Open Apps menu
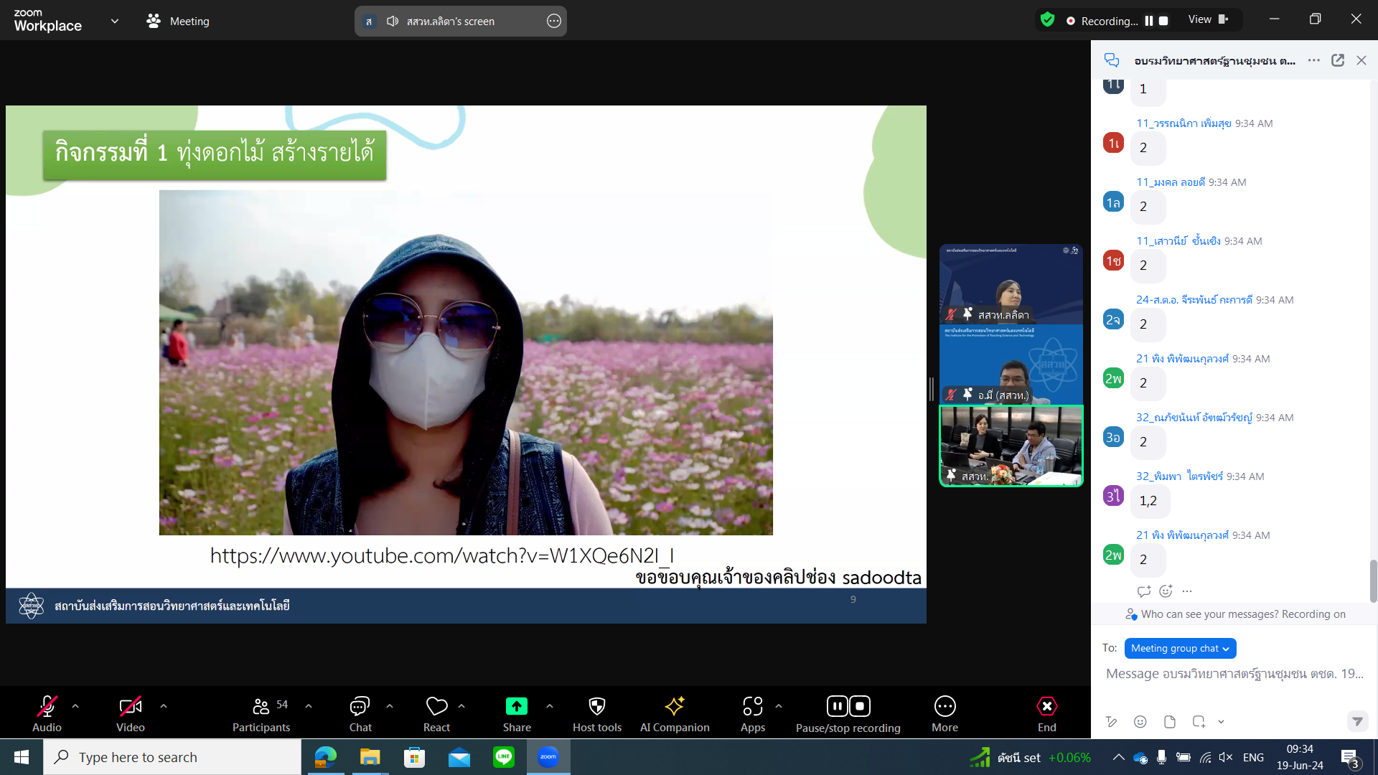1378x775 pixels. click(x=753, y=713)
